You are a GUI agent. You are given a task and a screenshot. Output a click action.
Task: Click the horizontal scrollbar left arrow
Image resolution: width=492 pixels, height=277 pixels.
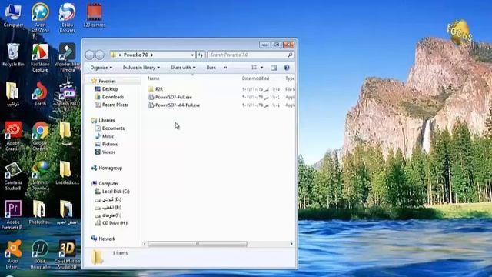coord(145,244)
